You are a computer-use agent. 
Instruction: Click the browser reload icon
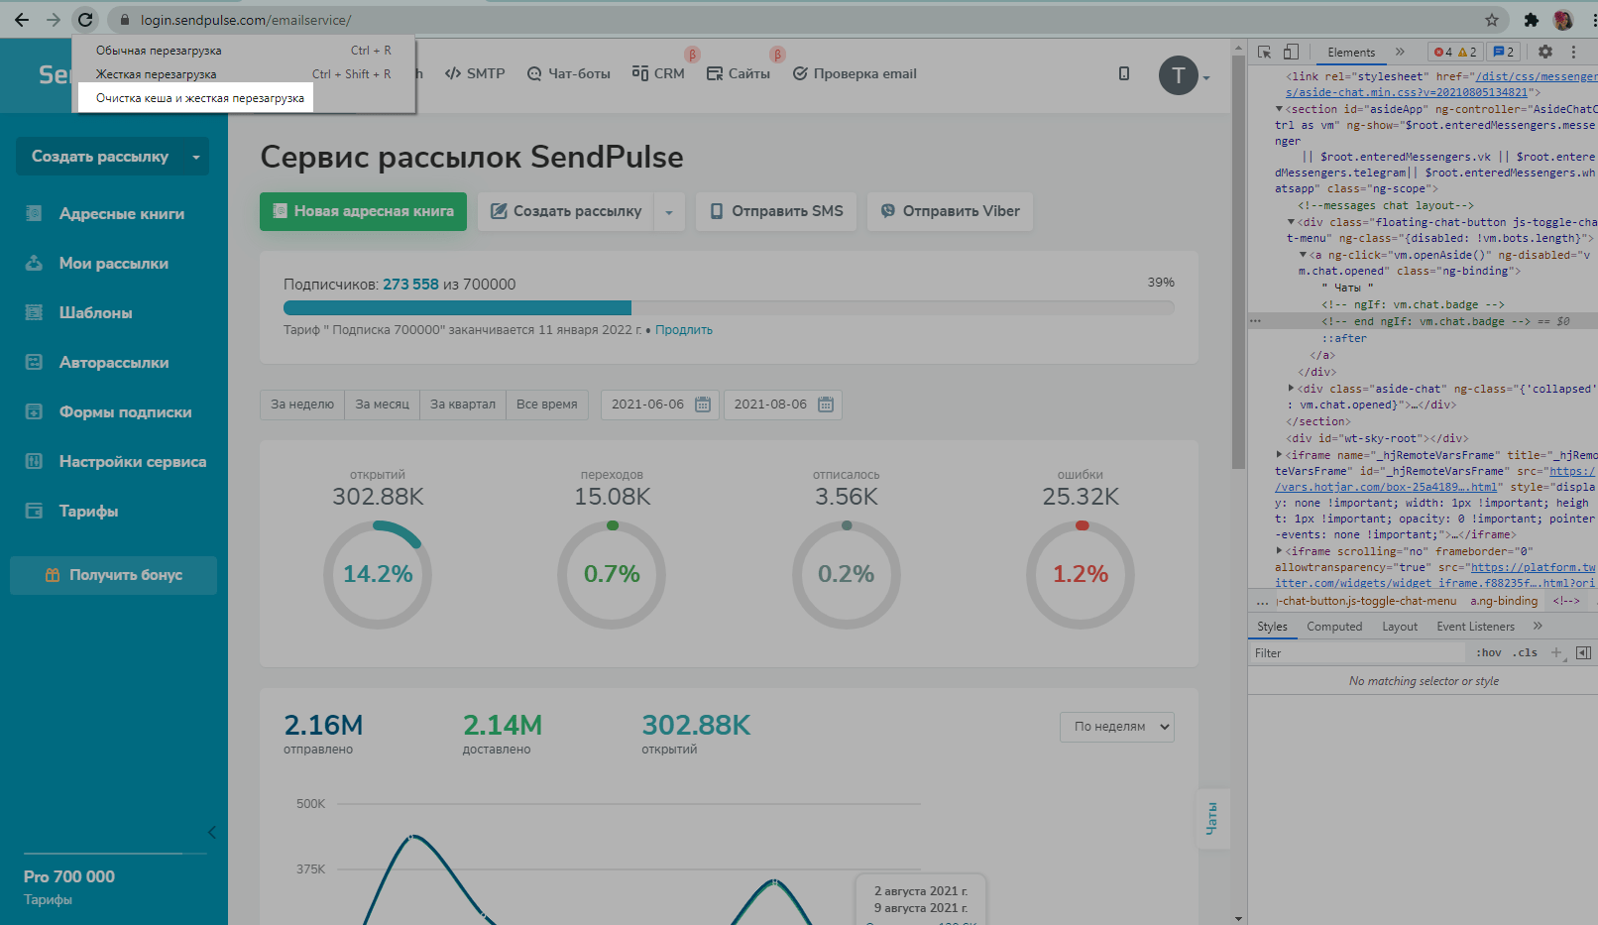pyautogui.click(x=85, y=20)
